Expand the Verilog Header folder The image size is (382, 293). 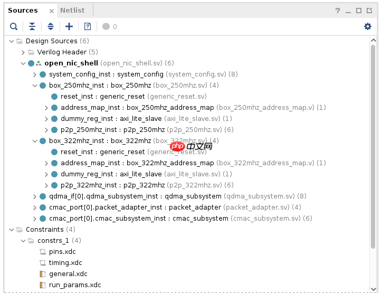(x=23, y=52)
